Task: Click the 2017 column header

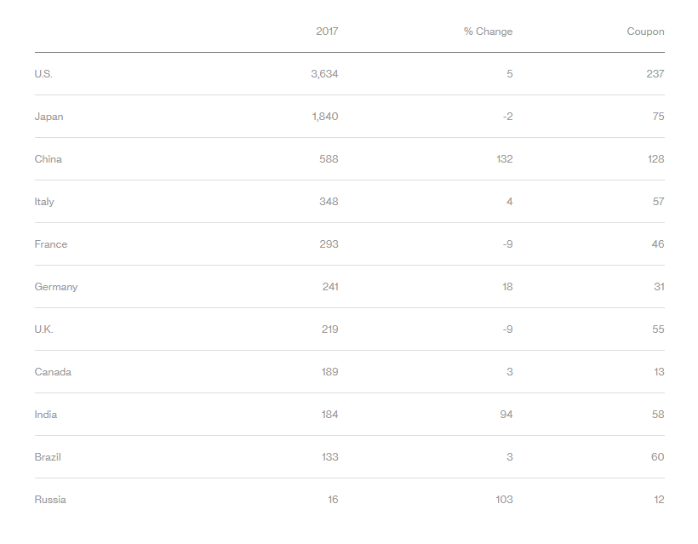Action: (327, 31)
